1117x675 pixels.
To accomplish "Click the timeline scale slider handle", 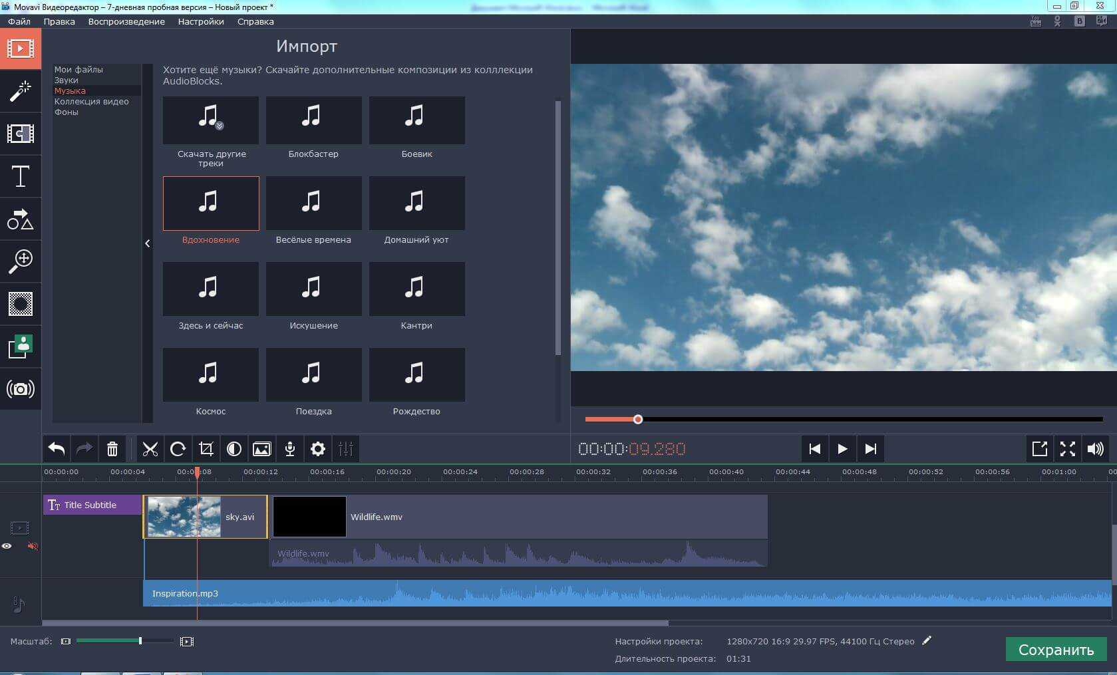I will point(140,641).
